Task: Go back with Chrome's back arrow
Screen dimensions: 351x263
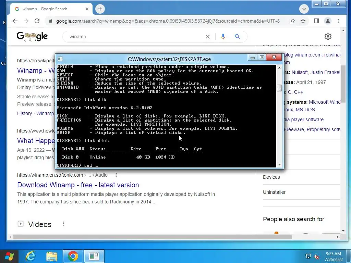Action: (15, 21)
